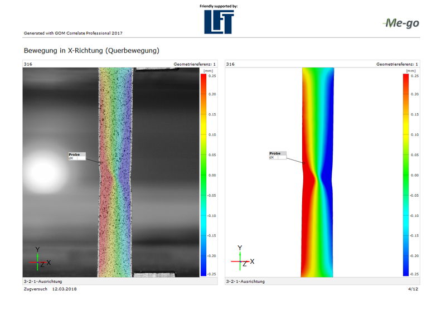
Task: Click the necked center of right specimen
Action: click(317, 181)
